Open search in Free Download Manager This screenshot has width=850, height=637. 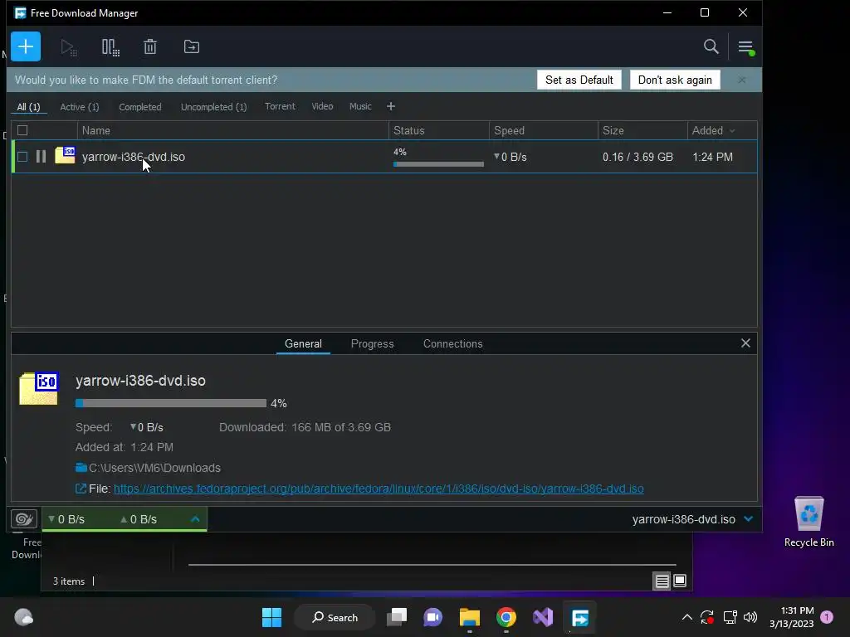click(x=711, y=46)
